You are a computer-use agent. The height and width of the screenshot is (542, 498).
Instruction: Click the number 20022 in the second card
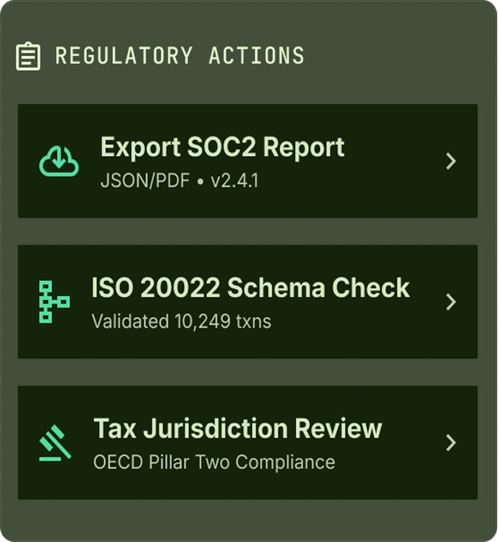point(180,287)
